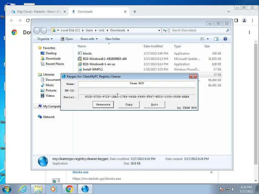This screenshot has width=259, height=194.
Task: Click Explorer back navigation button
Action: 37,30
